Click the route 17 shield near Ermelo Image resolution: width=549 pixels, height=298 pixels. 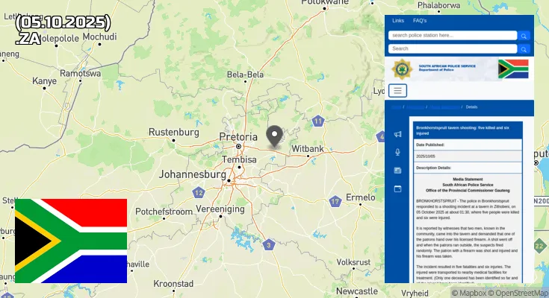335,201
